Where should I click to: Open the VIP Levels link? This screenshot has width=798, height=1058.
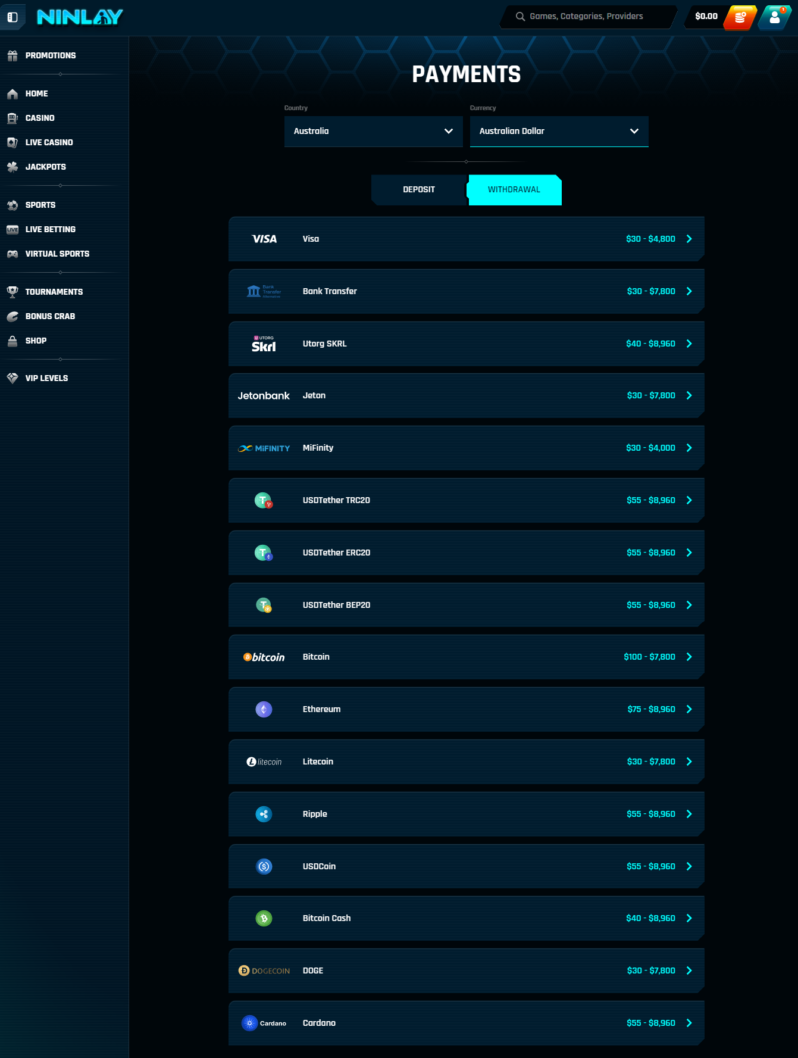[x=46, y=378]
